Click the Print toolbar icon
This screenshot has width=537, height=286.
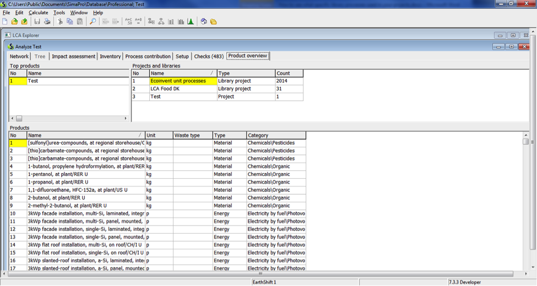[x=47, y=21]
